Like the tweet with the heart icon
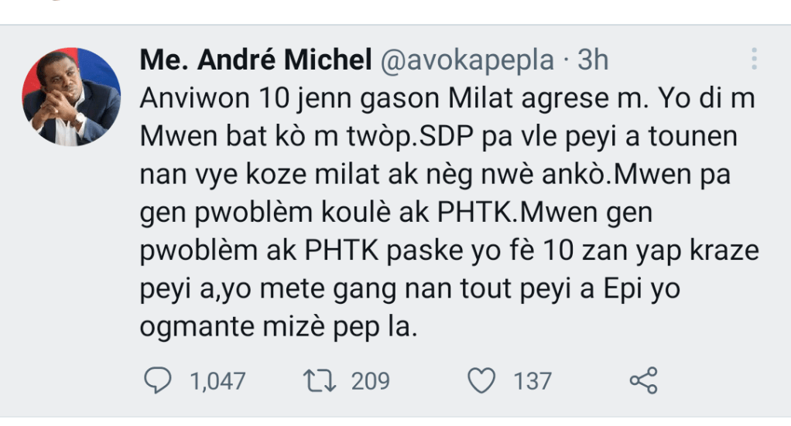 tap(483, 380)
